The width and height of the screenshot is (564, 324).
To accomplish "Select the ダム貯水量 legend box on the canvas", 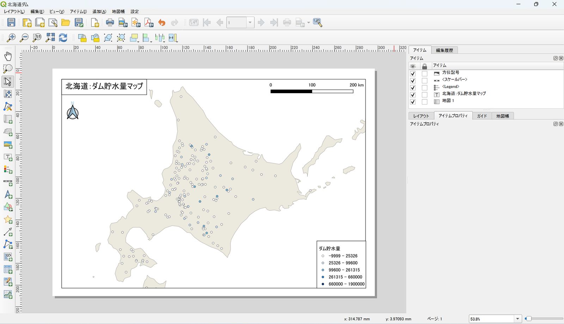I will point(341,265).
